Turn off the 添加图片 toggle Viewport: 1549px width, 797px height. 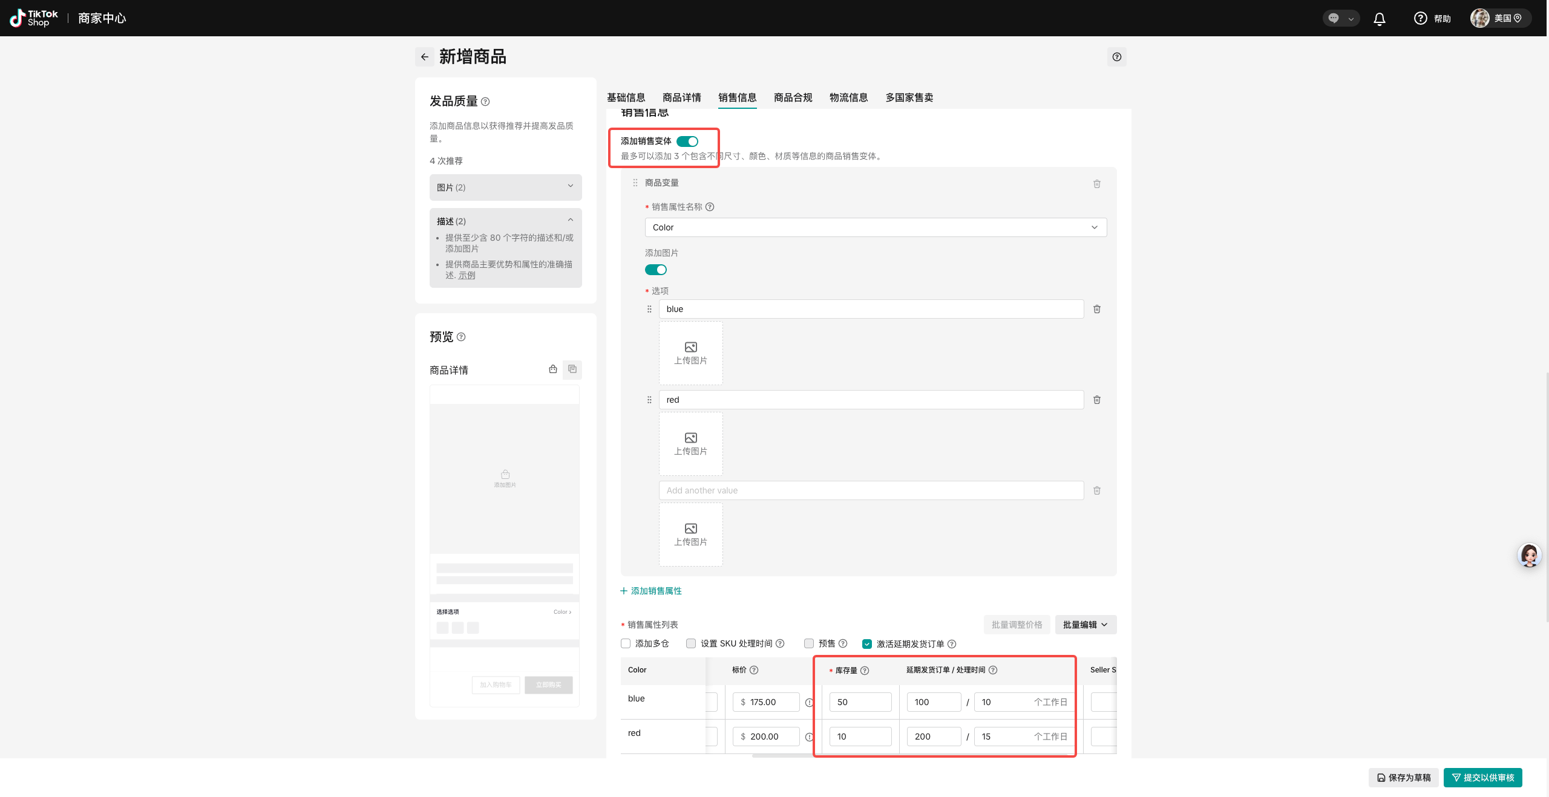coord(655,270)
